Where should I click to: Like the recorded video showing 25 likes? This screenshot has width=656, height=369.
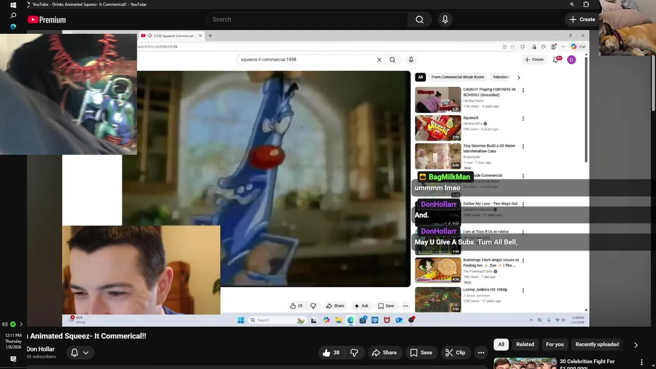pos(296,306)
